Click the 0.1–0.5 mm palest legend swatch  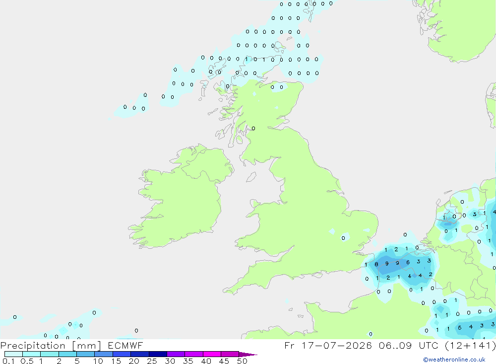[13, 354]
